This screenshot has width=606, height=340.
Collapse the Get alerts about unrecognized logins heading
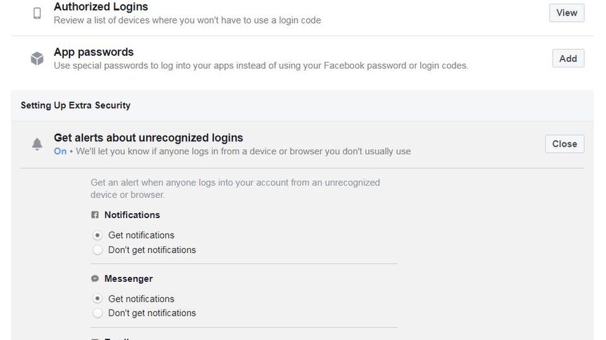(x=148, y=137)
